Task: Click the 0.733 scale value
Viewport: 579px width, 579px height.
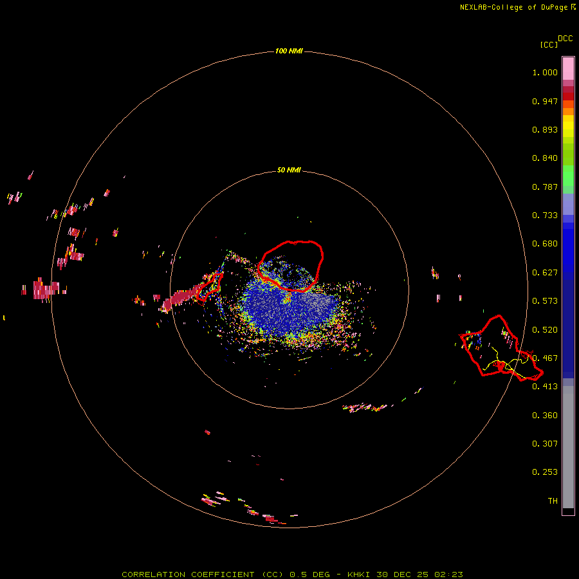Action: click(x=545, y=216)
